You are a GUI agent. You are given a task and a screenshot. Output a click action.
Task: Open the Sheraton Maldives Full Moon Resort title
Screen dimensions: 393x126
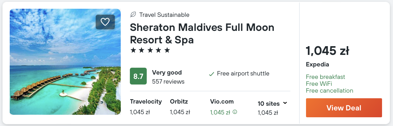tap(202, 34)
